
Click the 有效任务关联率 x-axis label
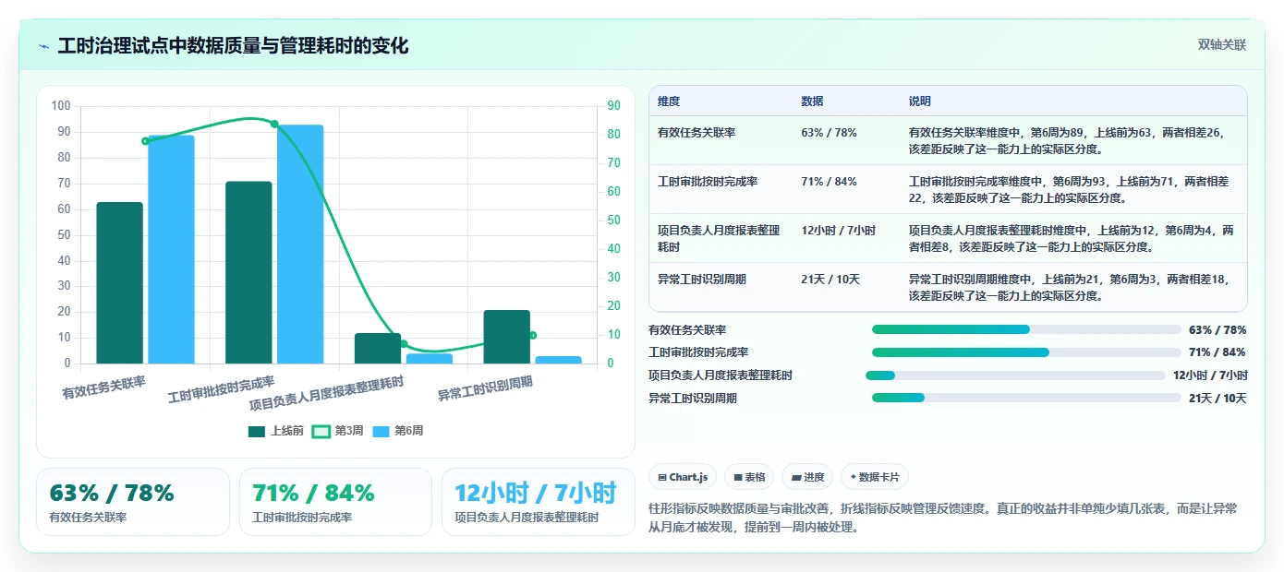[x=103, y=387]
